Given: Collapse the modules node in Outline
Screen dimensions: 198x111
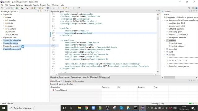Looking at the screenshot, I should tap(165, 40).
